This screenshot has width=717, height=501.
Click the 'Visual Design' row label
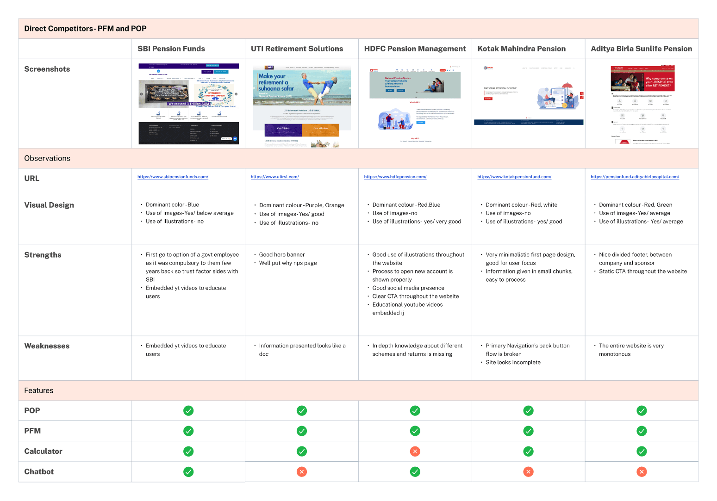coord(49,205)
